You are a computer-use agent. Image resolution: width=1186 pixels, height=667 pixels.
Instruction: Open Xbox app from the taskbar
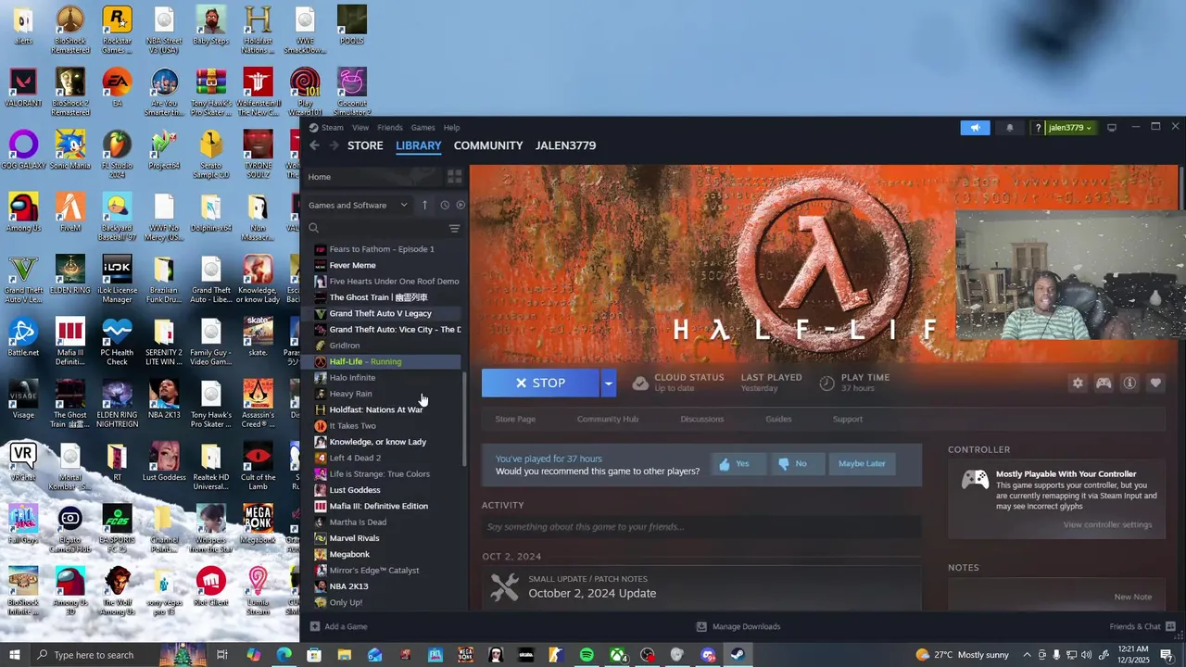pyautogui.click(x=617, y=655)
